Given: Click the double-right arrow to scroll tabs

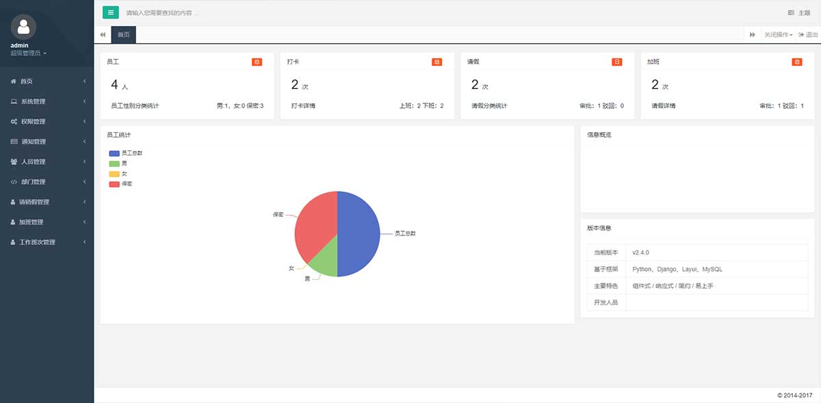Looking at the screenshot, I should 752,34.
